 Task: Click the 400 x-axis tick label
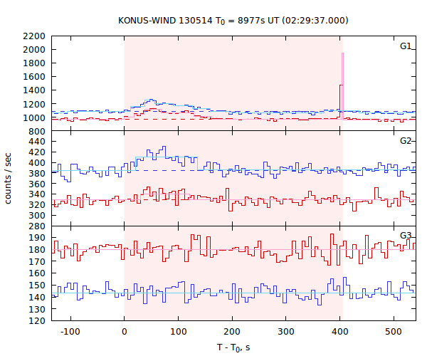(340, 332)
